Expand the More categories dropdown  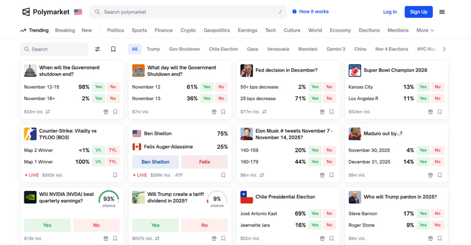click(425, 30)
